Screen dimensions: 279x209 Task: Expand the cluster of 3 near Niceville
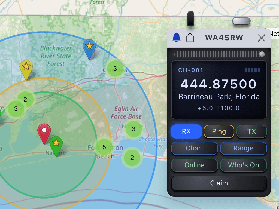[x=134, y=129]
